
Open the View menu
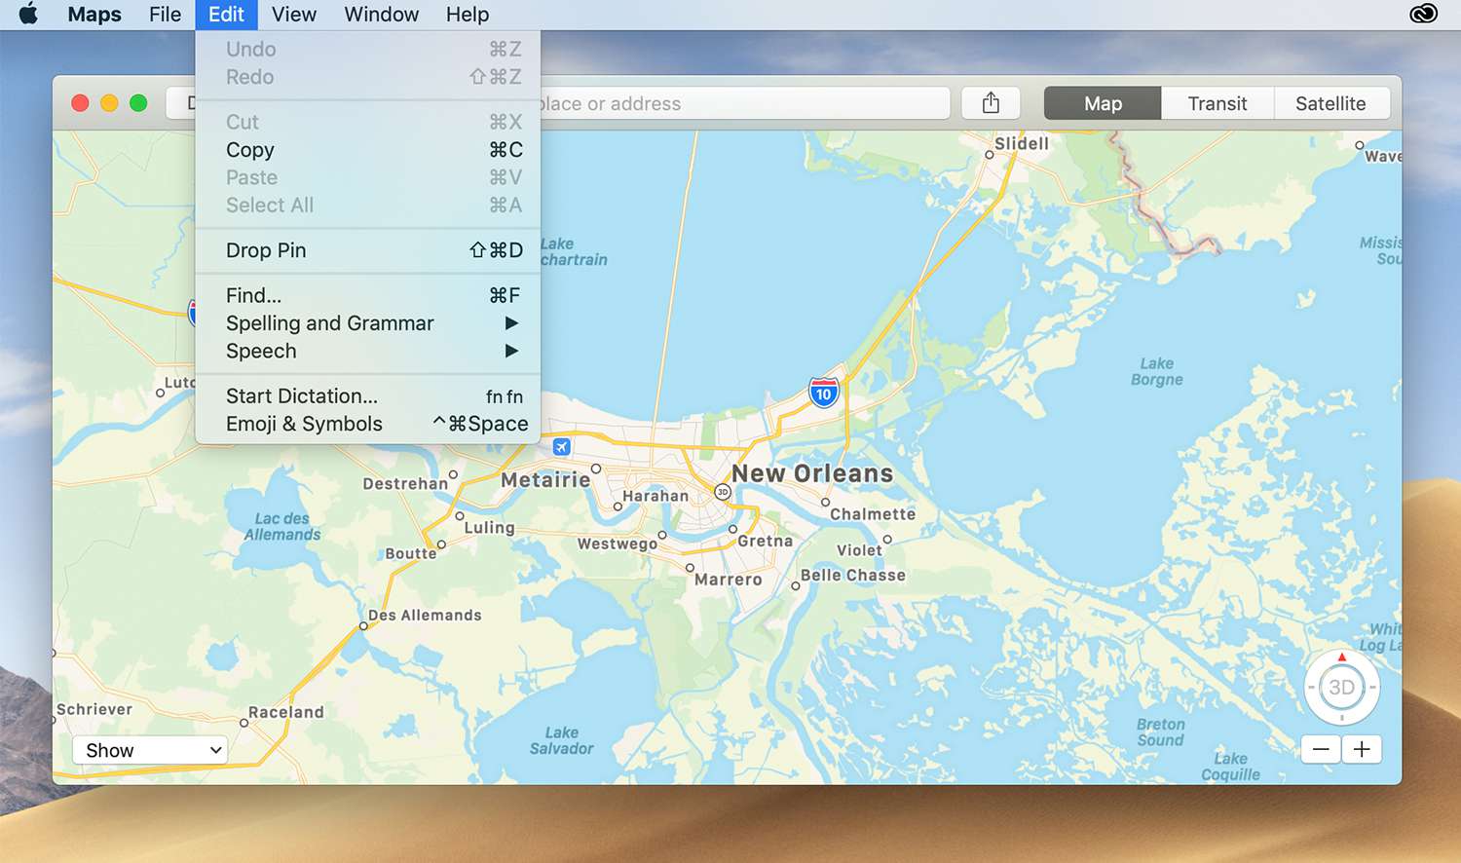[294, 15]
